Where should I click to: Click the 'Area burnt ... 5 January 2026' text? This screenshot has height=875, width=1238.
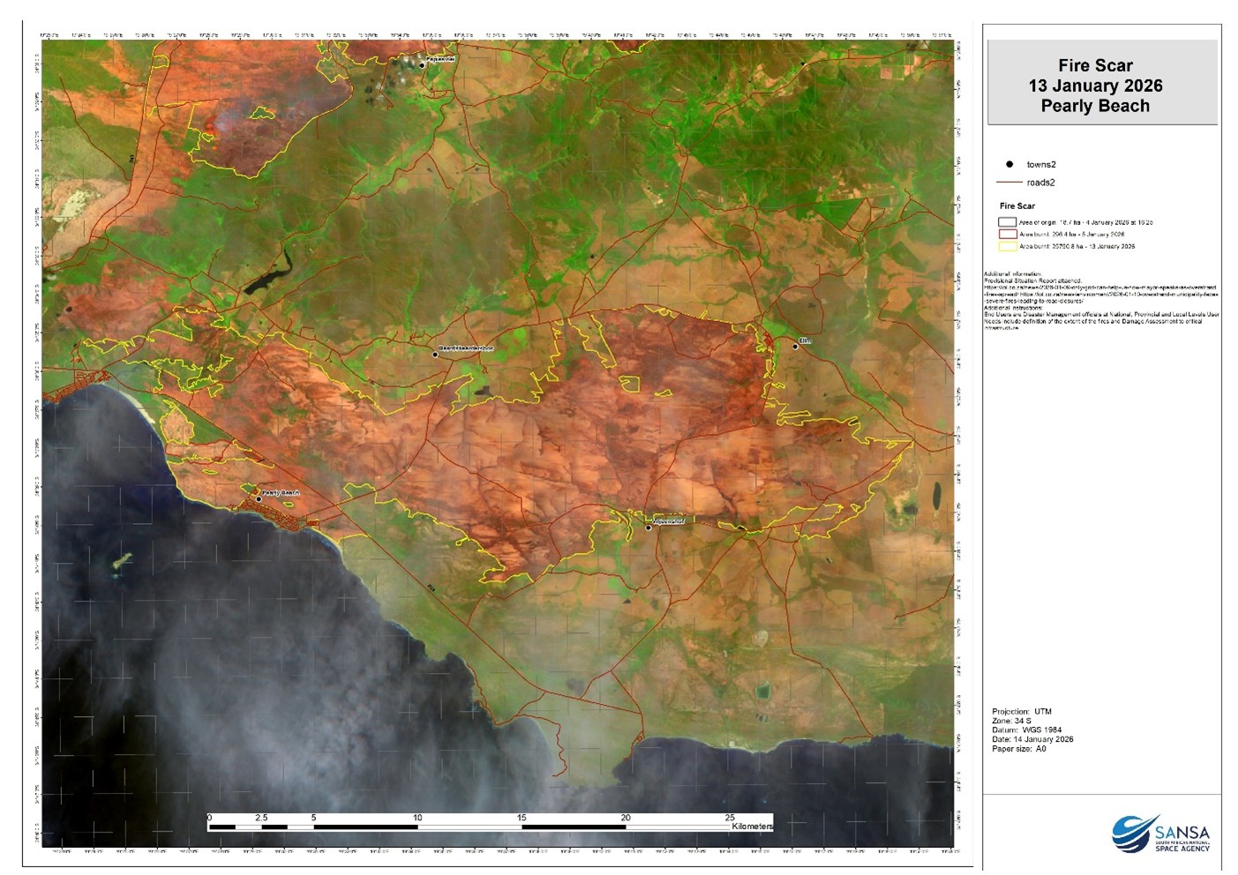1071,235
